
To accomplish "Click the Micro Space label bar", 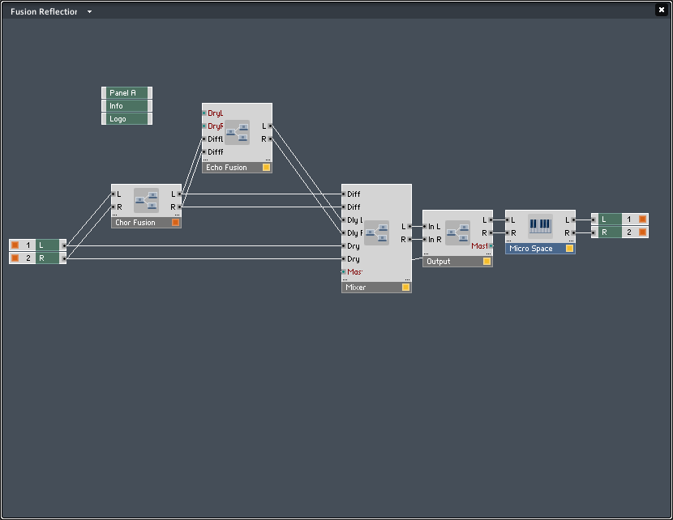I will [x=534, y=249].
